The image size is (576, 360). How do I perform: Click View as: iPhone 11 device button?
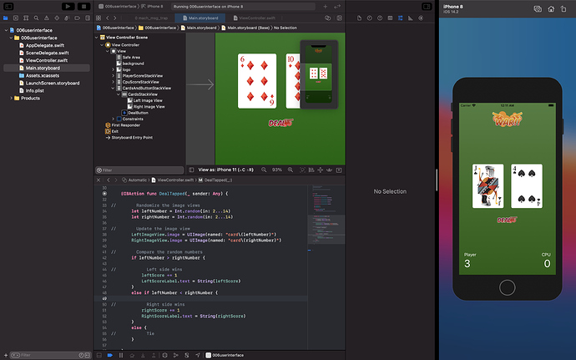225,170
